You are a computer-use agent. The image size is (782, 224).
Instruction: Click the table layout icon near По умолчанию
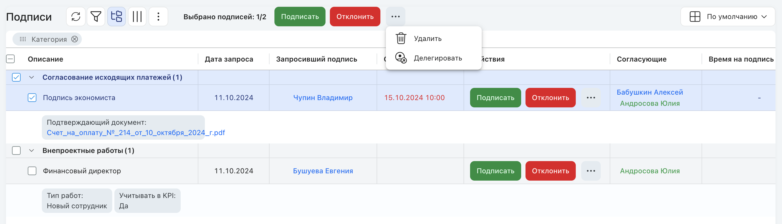(x=695, y=17)
